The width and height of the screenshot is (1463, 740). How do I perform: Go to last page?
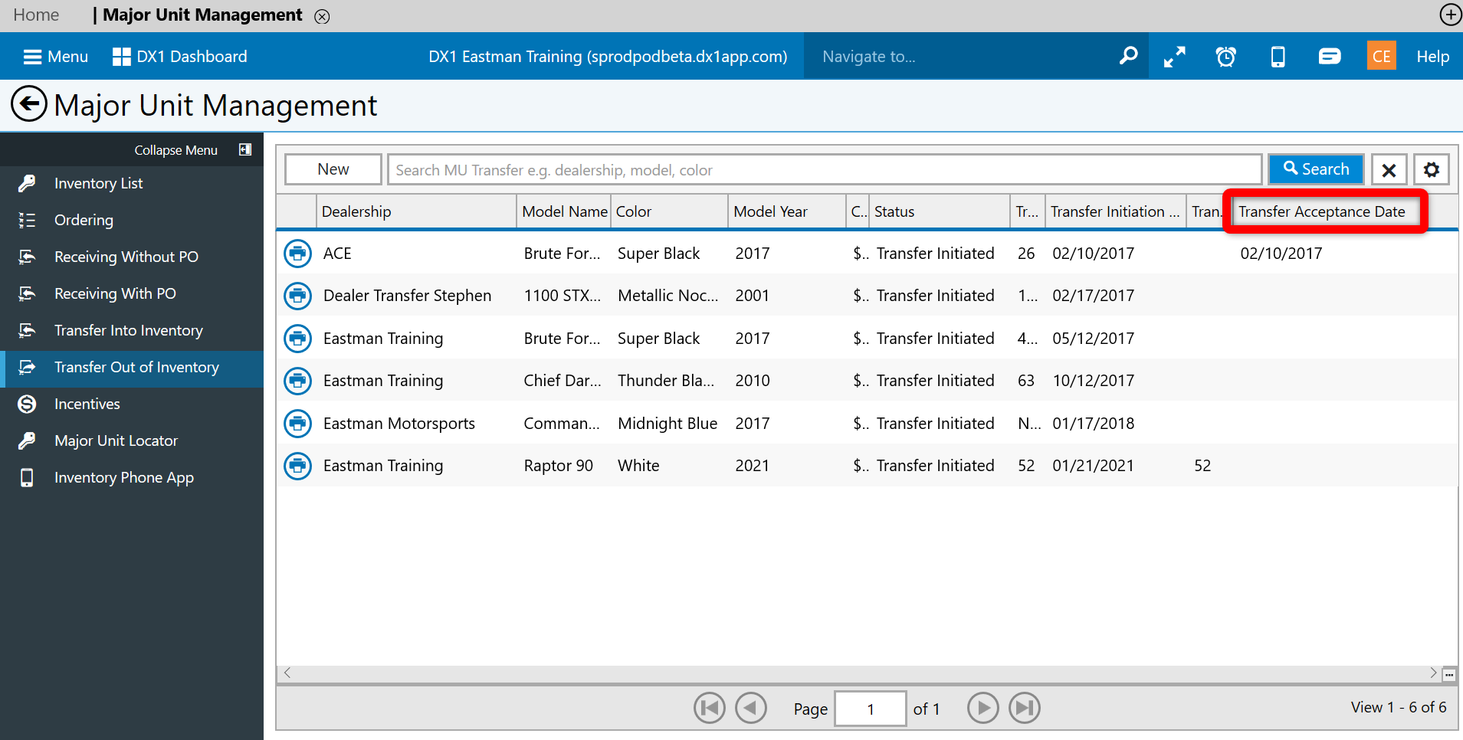[x=1025, y=708]
